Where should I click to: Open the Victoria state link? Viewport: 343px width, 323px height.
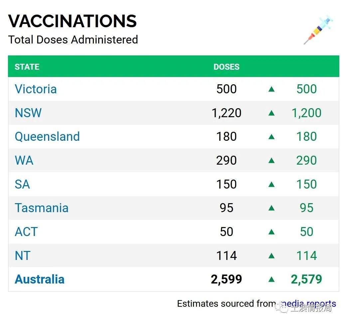tap(36, 89)
